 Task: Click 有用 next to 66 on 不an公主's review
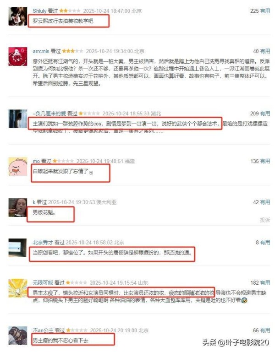(265, 330)
